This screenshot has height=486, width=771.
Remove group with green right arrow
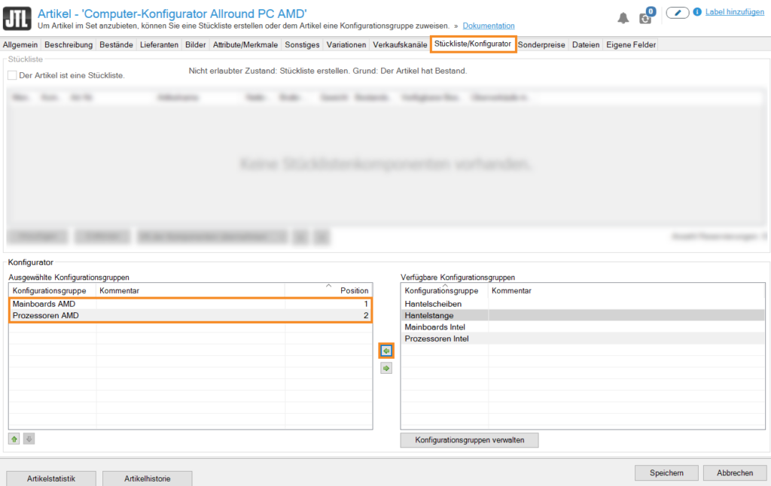[x=386, y=368]
